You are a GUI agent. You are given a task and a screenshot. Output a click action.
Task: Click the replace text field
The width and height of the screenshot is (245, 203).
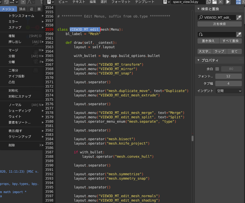click(217, 34)
